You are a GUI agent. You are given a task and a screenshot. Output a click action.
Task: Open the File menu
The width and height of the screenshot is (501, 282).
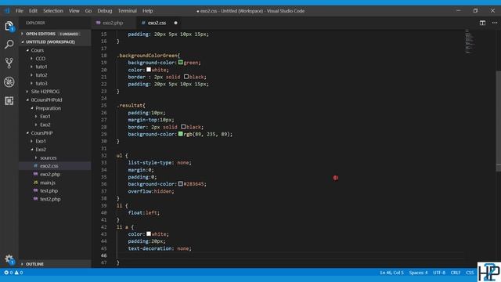[x=20, y=10]
